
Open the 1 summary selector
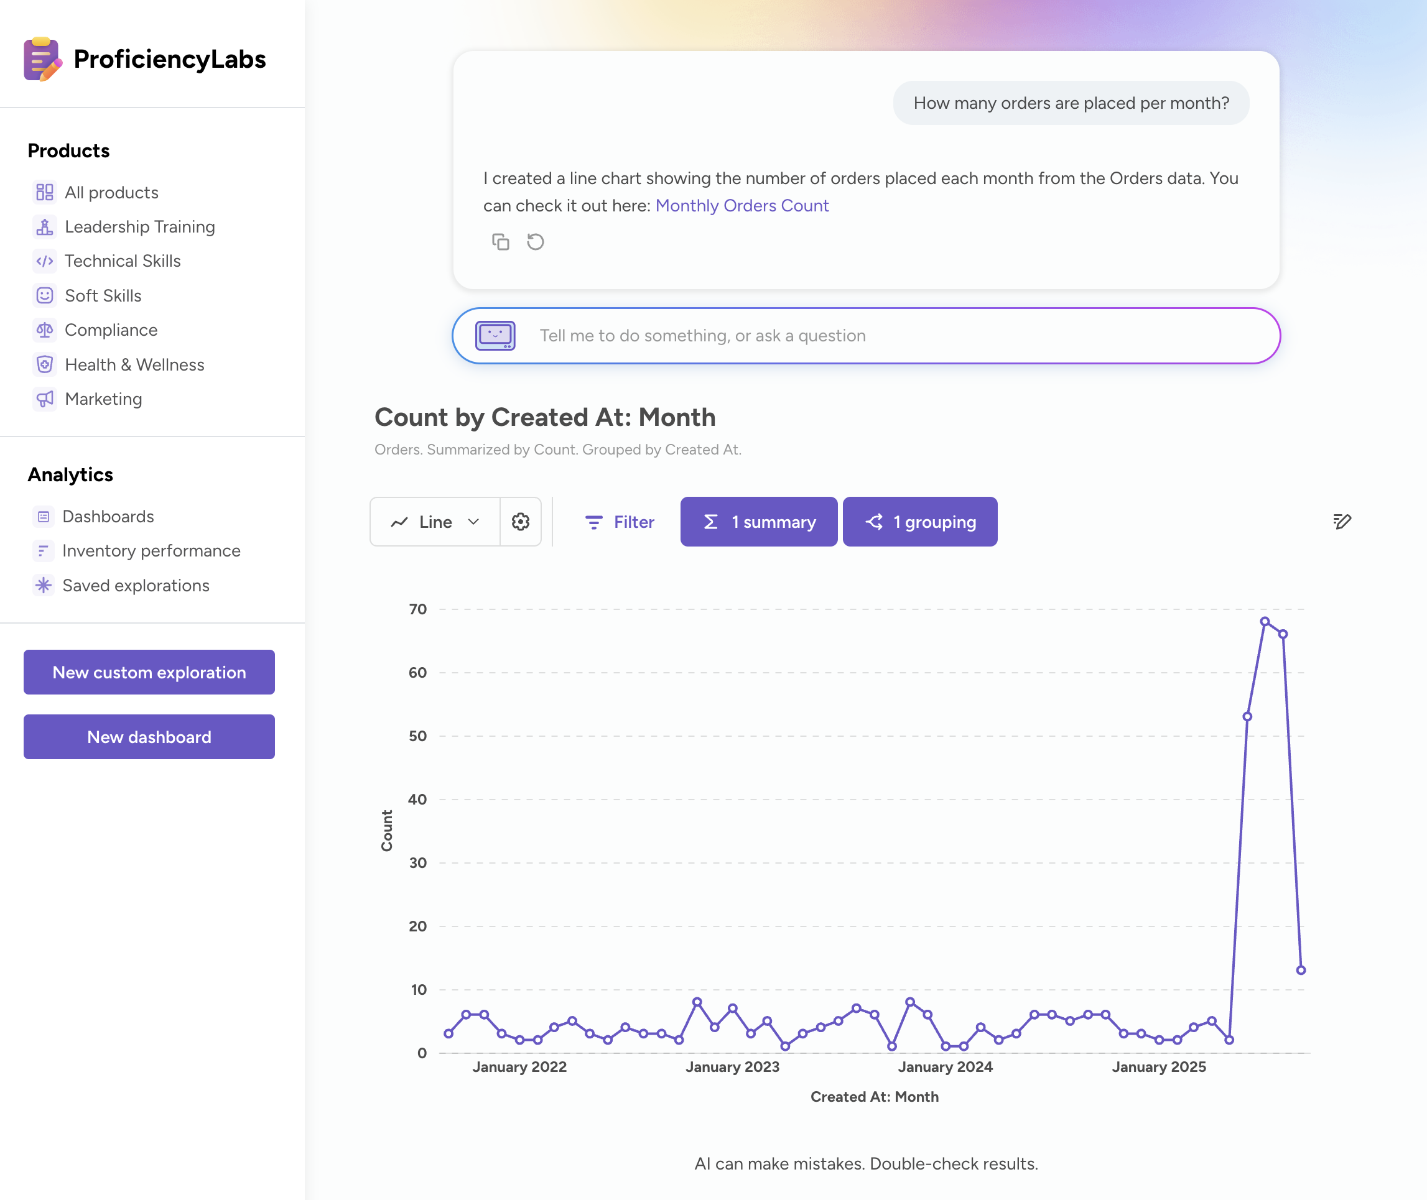(759, 522)
